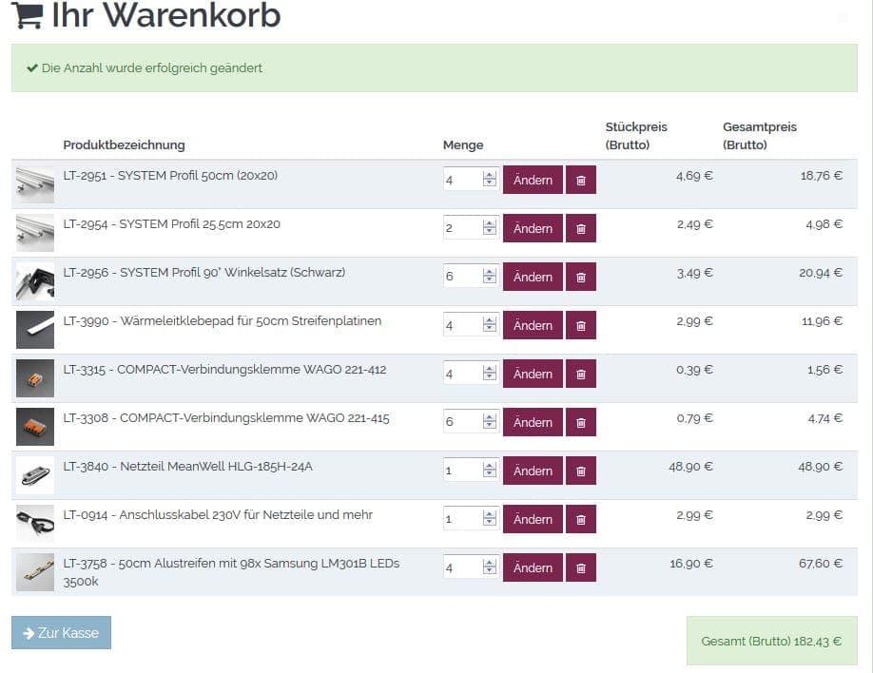Delete the LT-2951 SYSTEM Profil 50cm item
The width and height of the screenshot is (873, 673).
click(580, 180)
